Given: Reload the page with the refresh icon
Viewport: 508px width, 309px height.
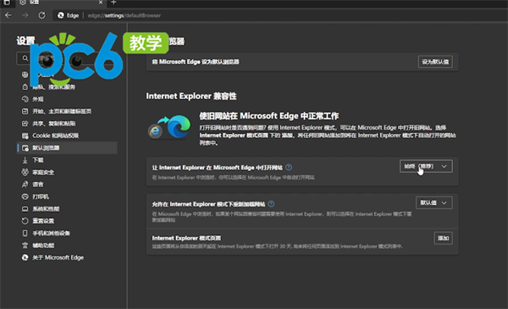Looking at the screenshot, I should click(41, 15).
